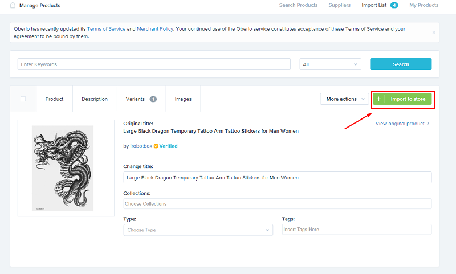Open the Choose Type dropdown
Viewport: 456px width, 274px height.
pyautogui.click(x=198, y=230)
